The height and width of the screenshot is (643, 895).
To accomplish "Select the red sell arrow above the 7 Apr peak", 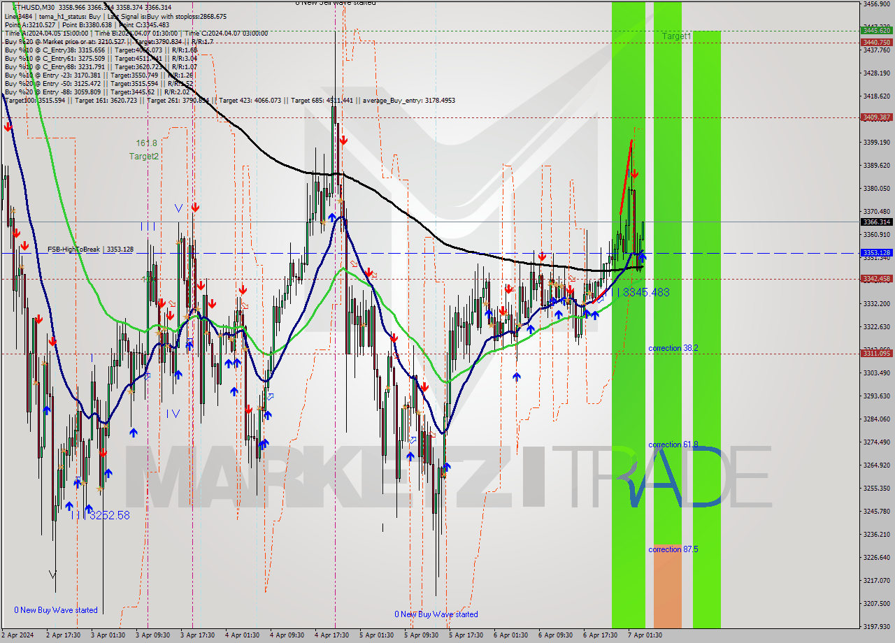I will click(x=635, y=173).
